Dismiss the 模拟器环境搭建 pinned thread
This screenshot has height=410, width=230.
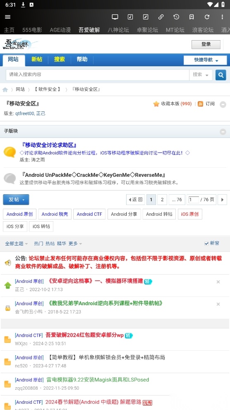[x=218, y=282]
